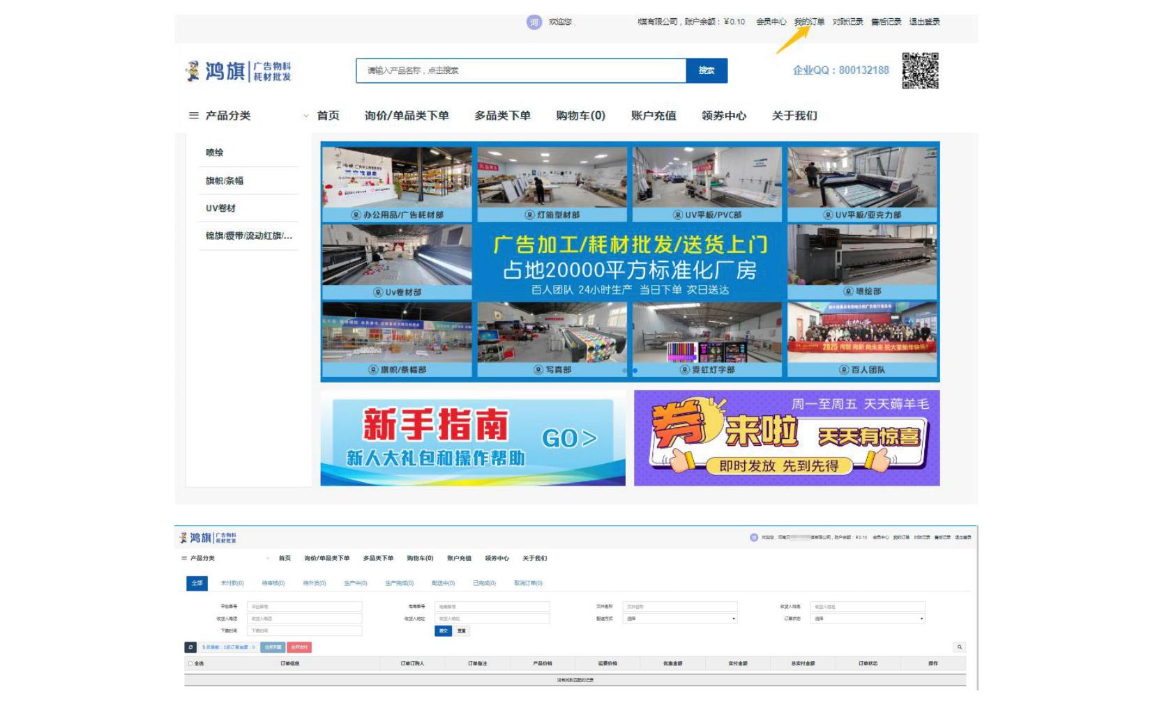Click the large 鸿旗 logo beside the search box
This screenshot has height=705, width=1155.
[239, 70]
